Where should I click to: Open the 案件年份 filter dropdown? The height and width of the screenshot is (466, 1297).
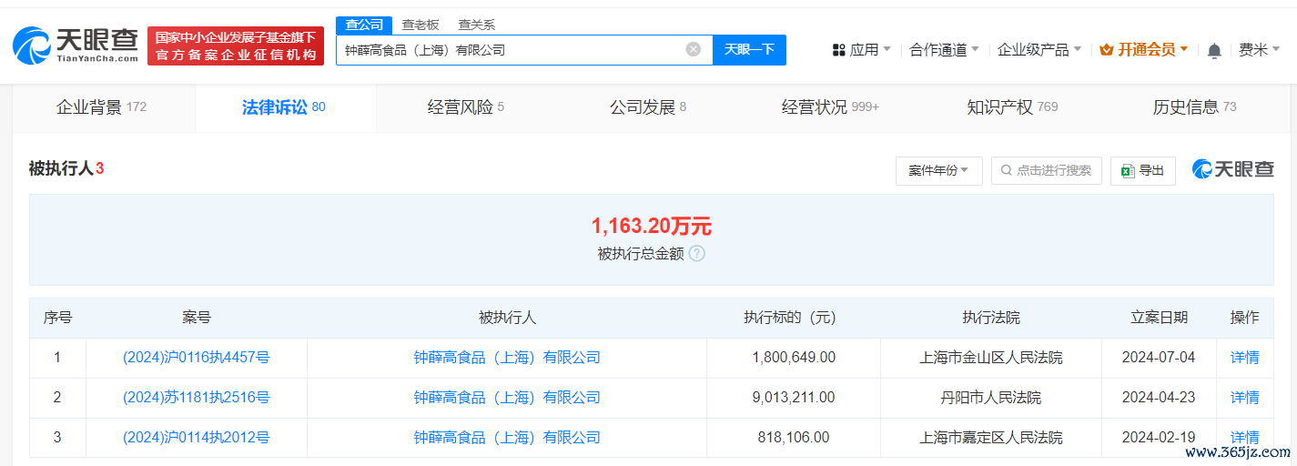pyautogui.click(x=939, y=170)
